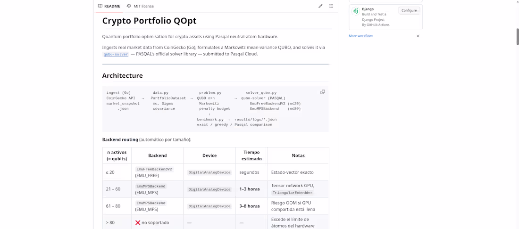Click the 'Architecture' heading
The width and height of the screenshot is (519, 229).
click(x=123, y=76)
